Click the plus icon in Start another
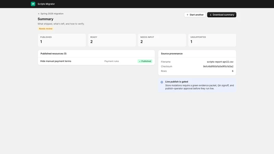 [187, 15]
